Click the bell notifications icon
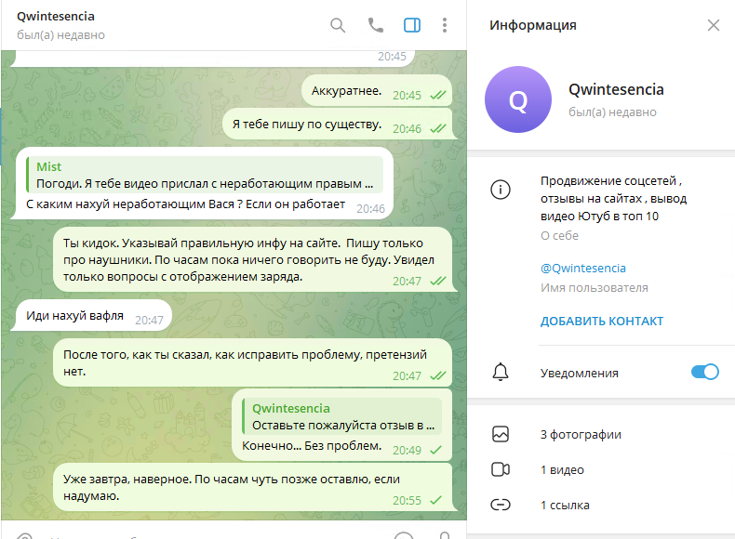 [501, 373]
